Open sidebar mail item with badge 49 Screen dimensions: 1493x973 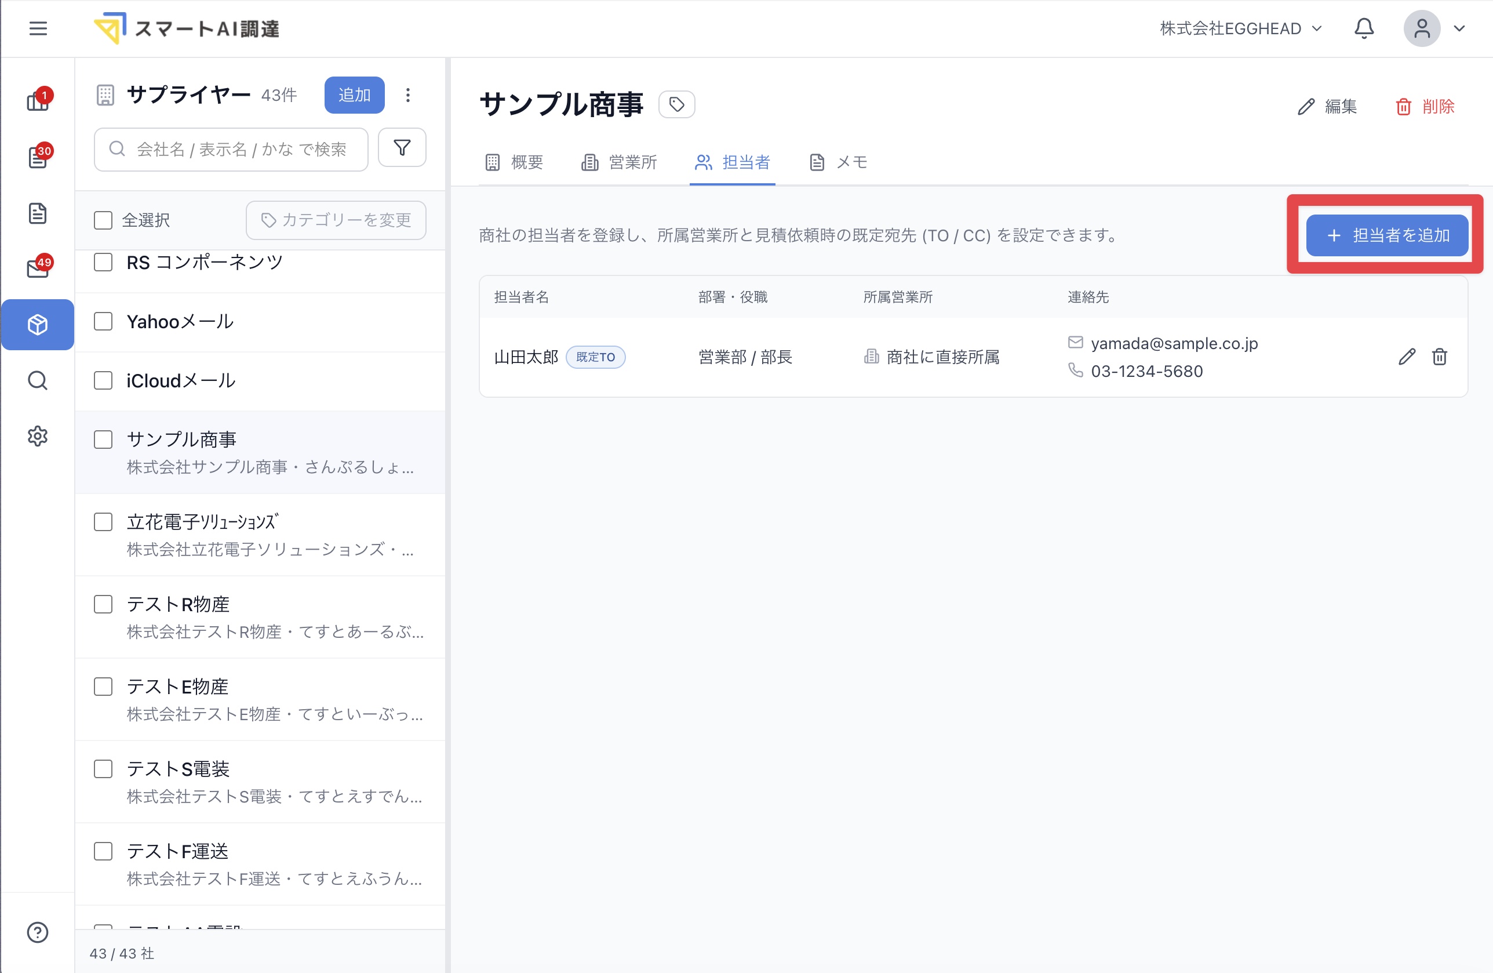point(38,268)
